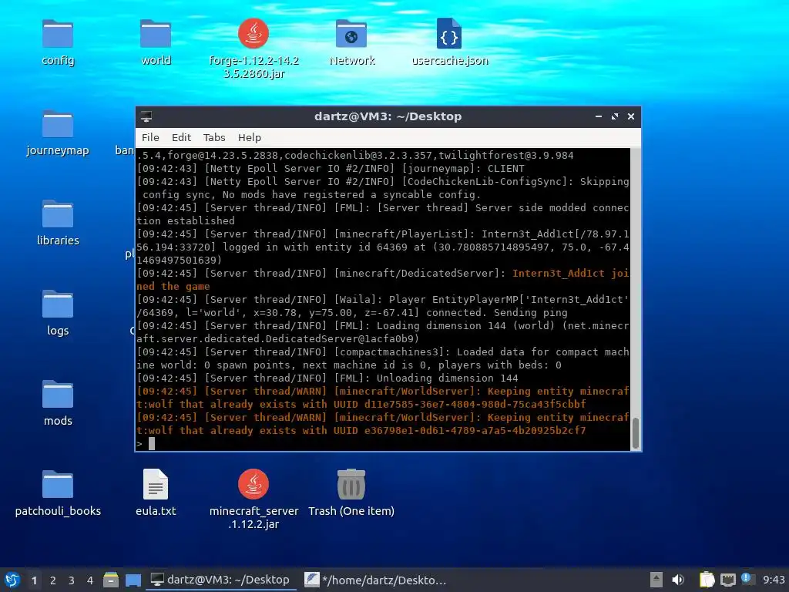Switch to workspace 4
This screenshot has height=592, width=789.
pos(90,580)
